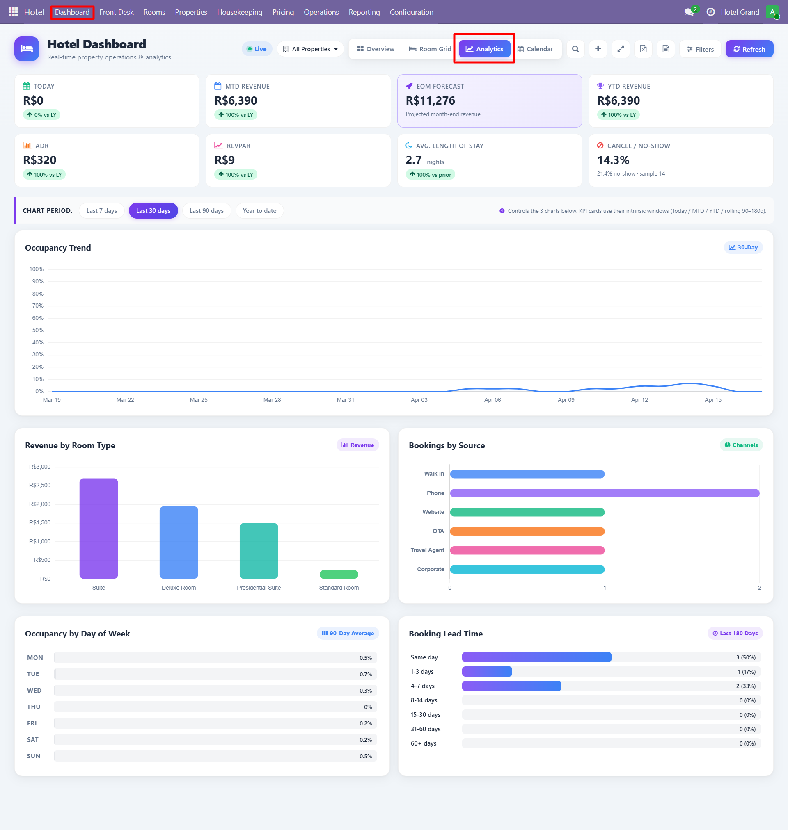Viewport: 788px width, 830px height.
Task: Open messages via the chat icon with badge 2
Action: tap(689, 12)
